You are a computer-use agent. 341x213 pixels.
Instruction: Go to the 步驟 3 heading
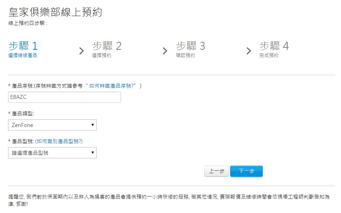[190, 45]
